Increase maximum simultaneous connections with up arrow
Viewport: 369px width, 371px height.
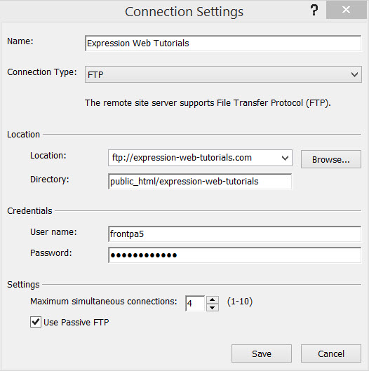point(213,299)
